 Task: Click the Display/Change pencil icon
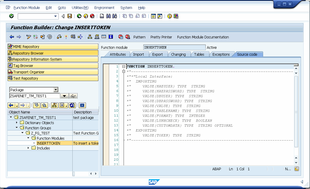(x=28, y=37)
